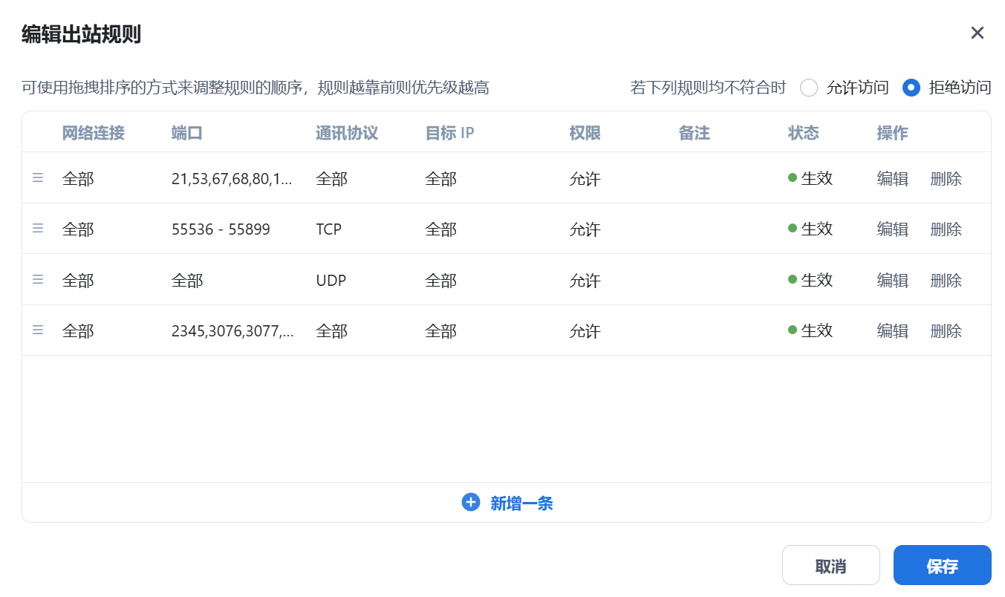
Task: Delete the 2345,3076,3077 port rule
Action: [x=946, y=330]
